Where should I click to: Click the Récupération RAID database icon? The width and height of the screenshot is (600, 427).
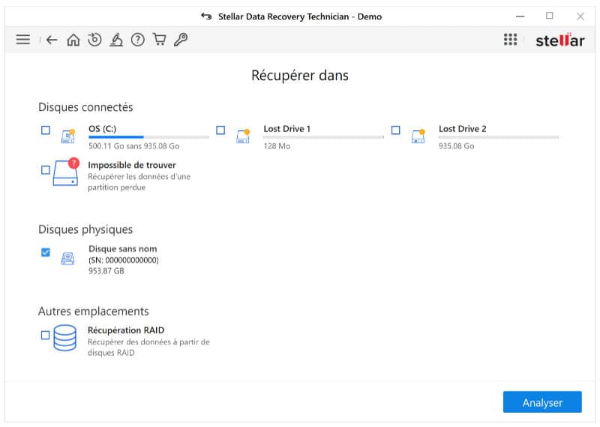pyautogui.click(x=65, y=337)
